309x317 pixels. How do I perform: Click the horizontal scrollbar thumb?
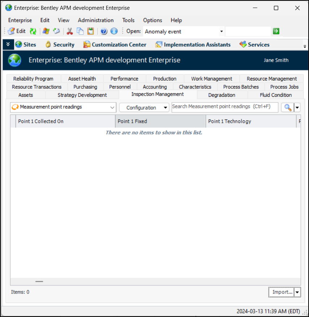point(39,281)
